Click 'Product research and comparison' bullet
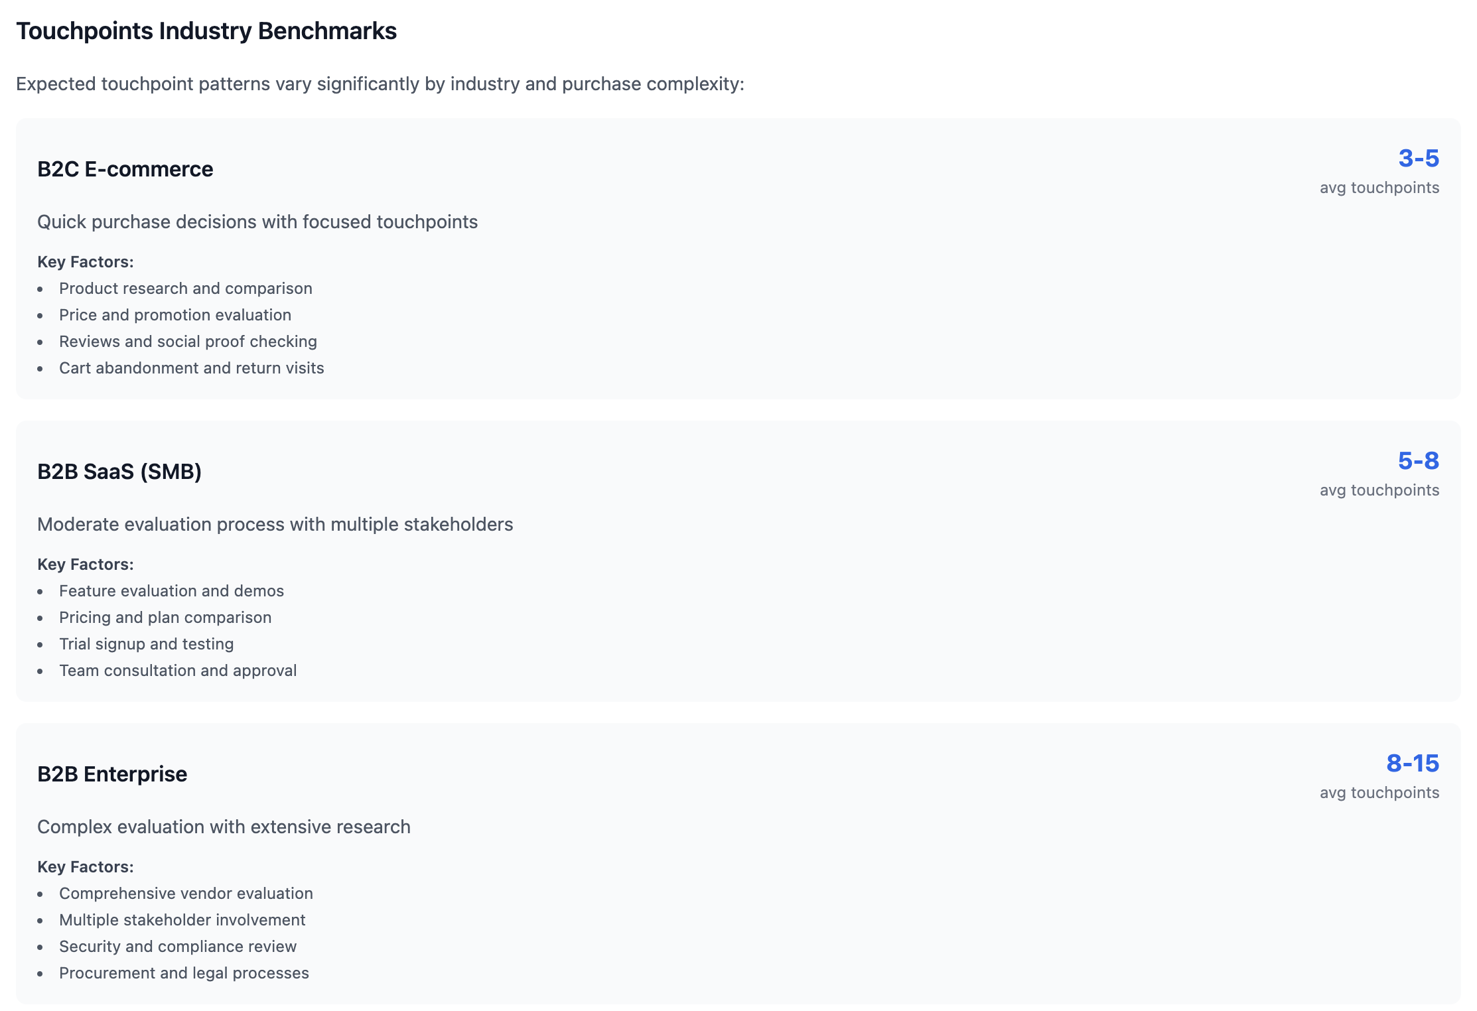The height and width of the screenshot is (1011, 1477). [186, 289]
